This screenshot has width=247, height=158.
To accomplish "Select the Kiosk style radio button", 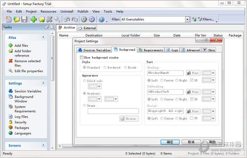I will (x=126, y=67).
